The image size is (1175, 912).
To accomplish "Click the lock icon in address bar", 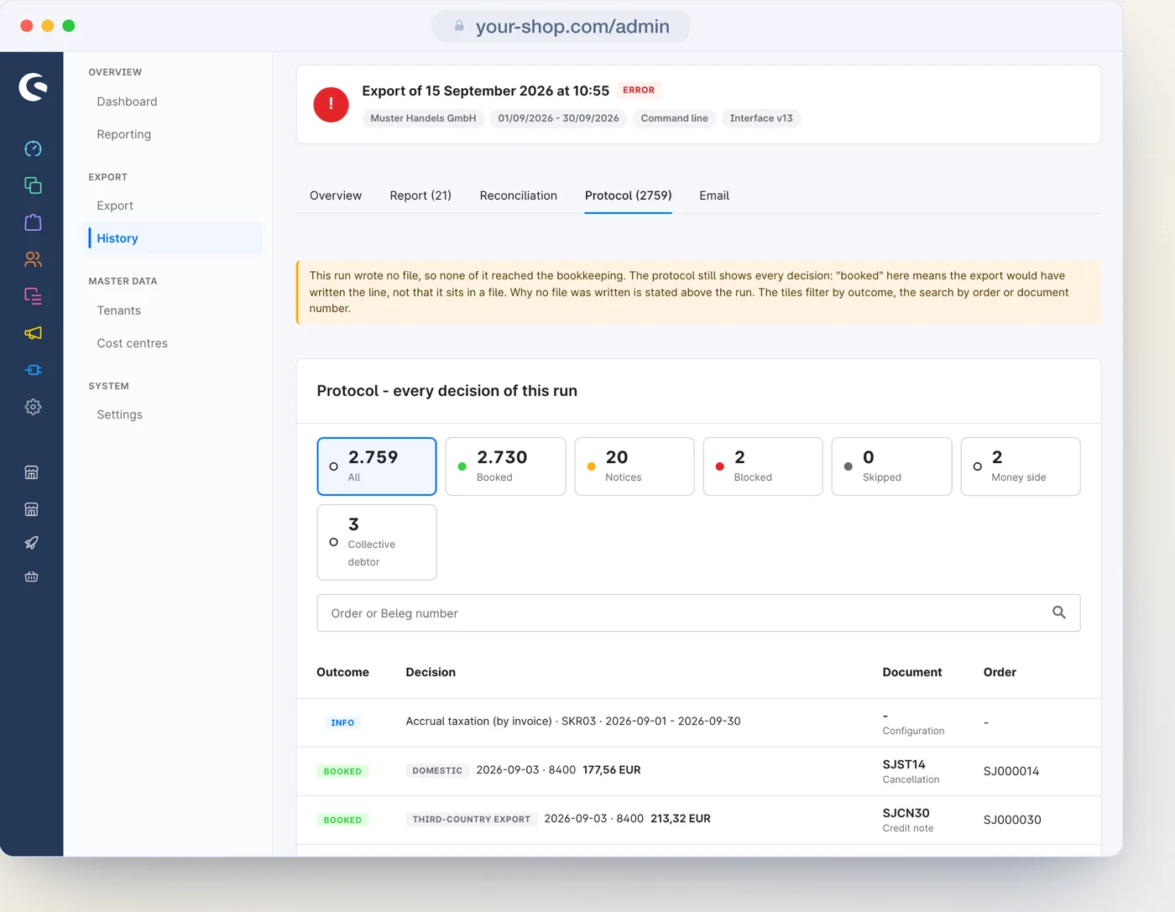I will click(x=459, y=26).
